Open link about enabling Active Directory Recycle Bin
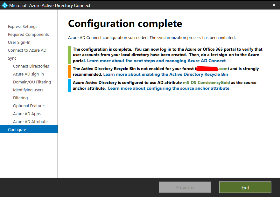 click(x=165, y=74)
